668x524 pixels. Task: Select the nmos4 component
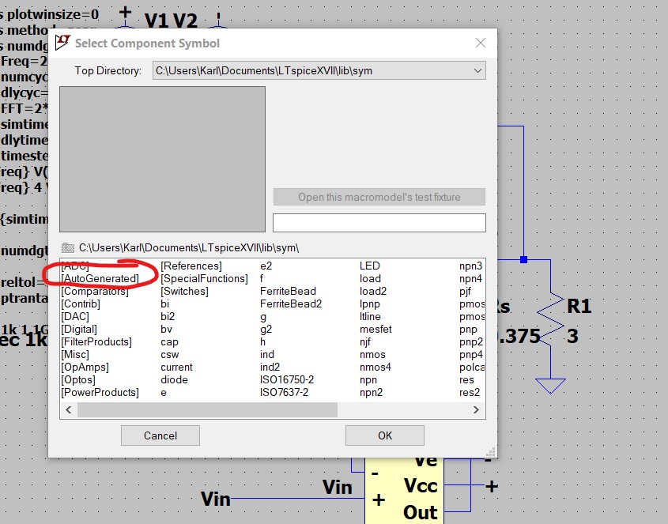coord(375,368)
